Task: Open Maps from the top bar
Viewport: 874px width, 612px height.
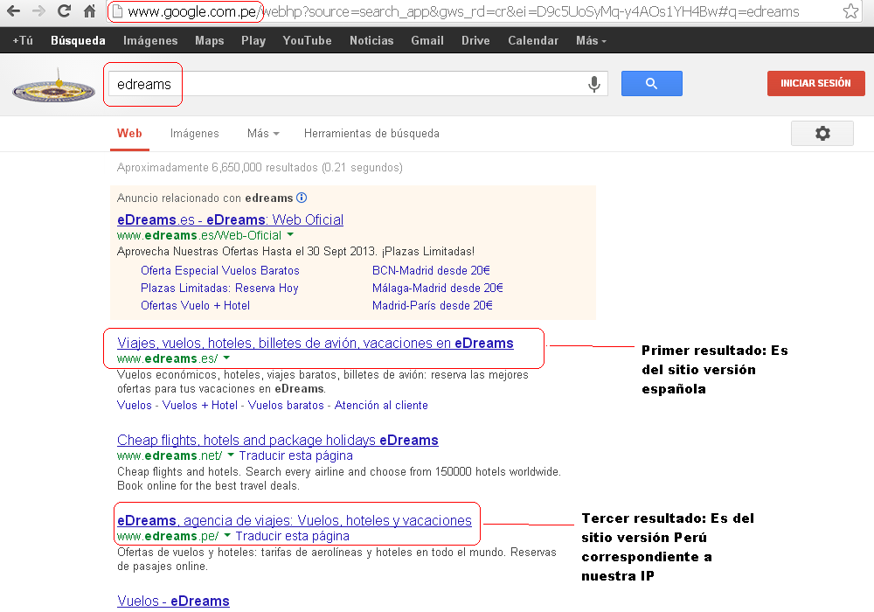Action: pyautogui.click(x=210, y=41)
